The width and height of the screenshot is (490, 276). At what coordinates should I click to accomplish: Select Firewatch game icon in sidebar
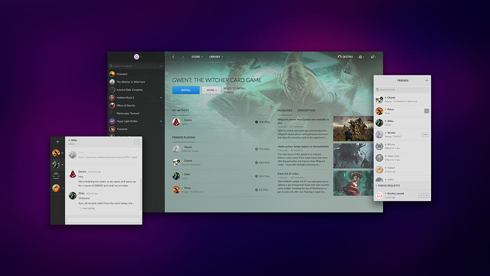coord(112,74)
